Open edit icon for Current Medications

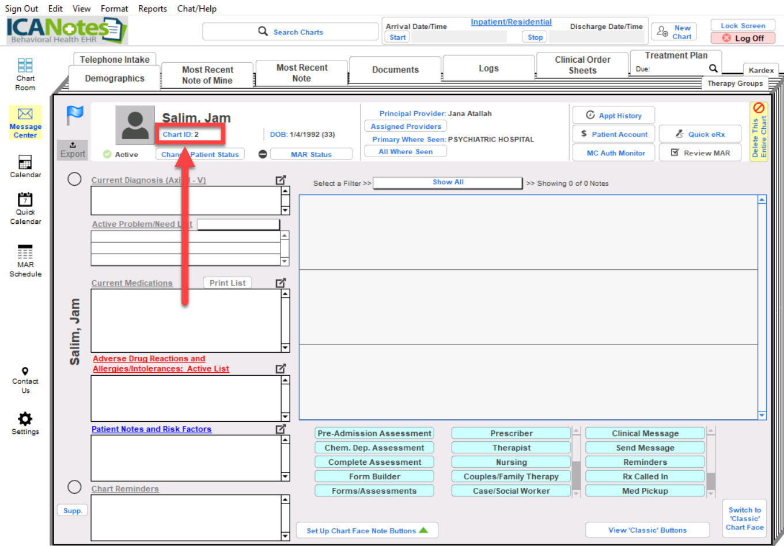281,283
